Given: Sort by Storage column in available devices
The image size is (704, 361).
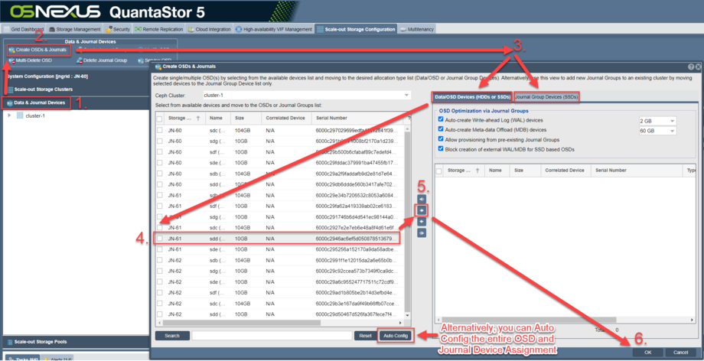Looking at the screenshot, I should [x=185, y=118].
